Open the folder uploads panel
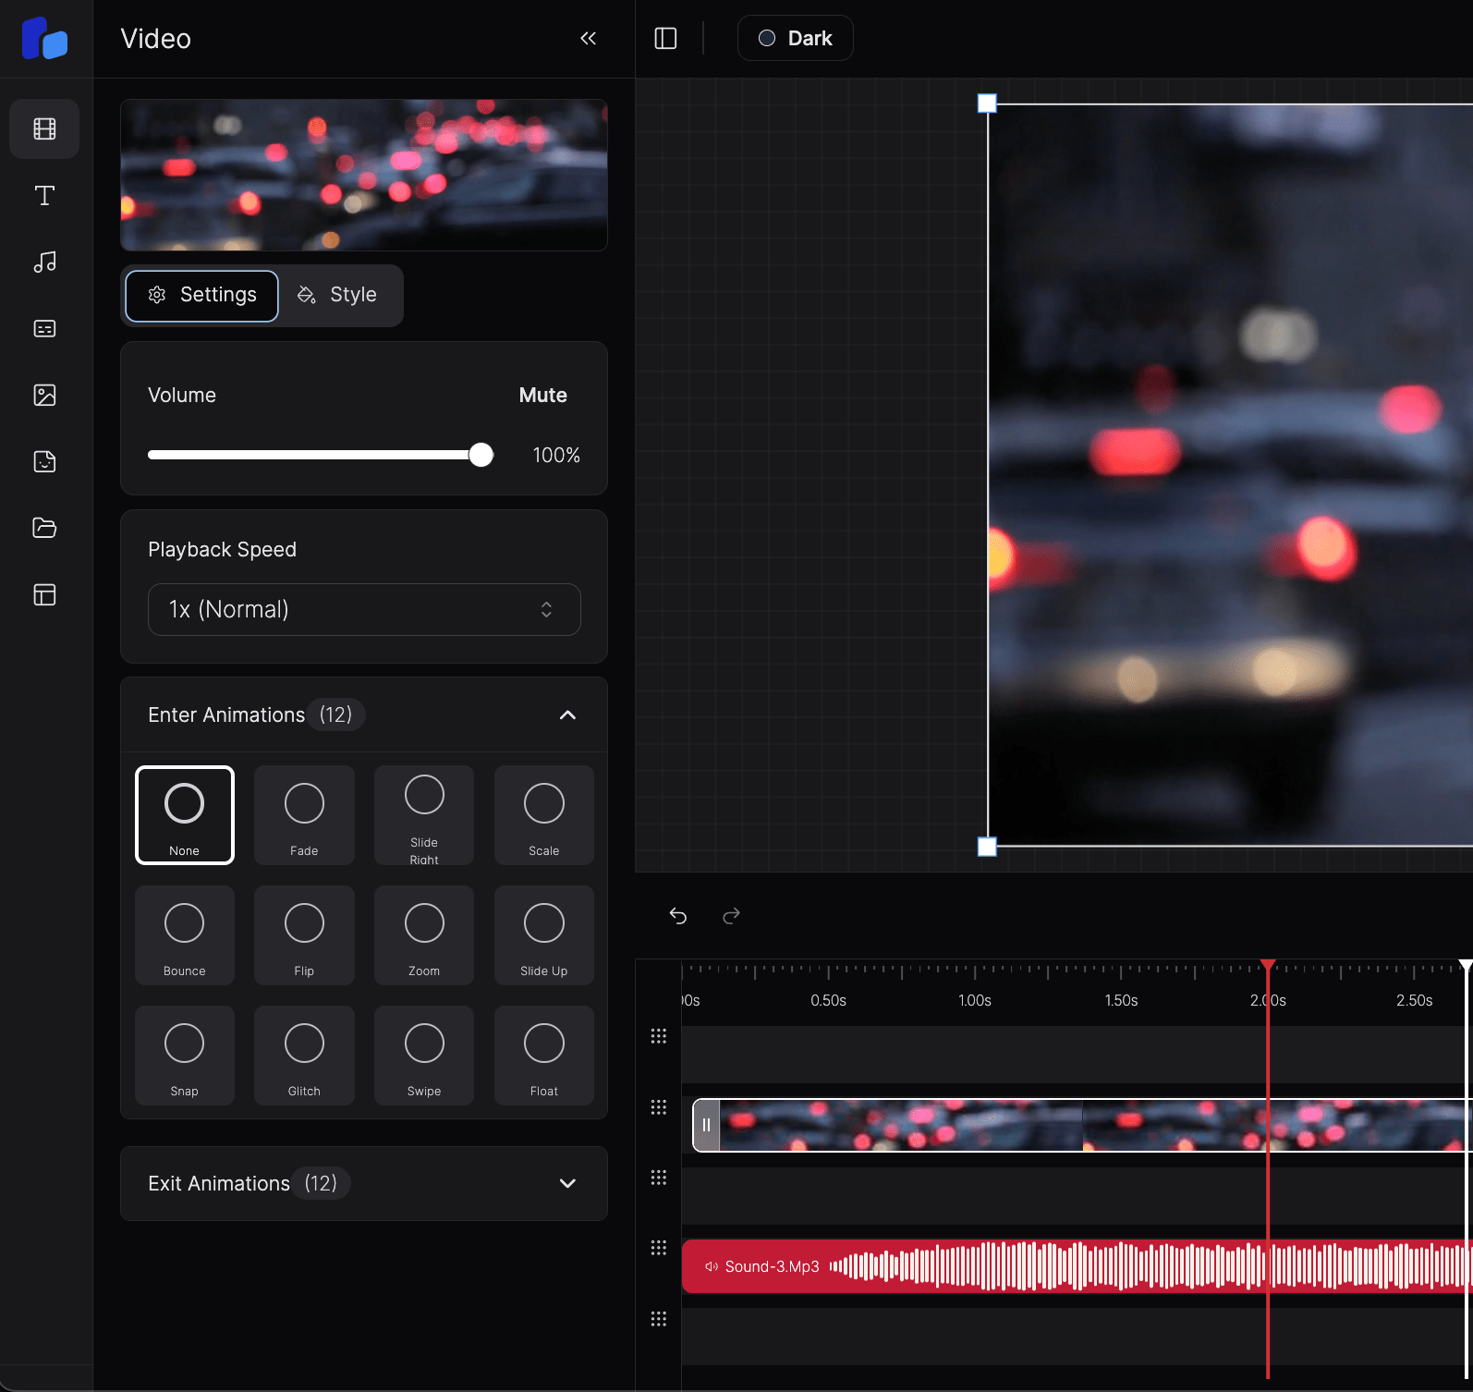The image size is (1473, 1392). pos(44,528)
